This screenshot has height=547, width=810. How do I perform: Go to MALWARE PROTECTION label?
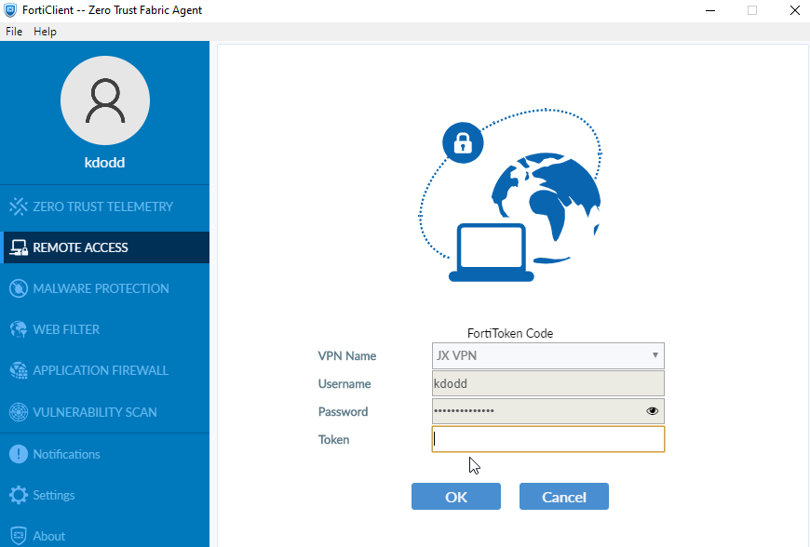pyautogui.click(x=101, y=288)
